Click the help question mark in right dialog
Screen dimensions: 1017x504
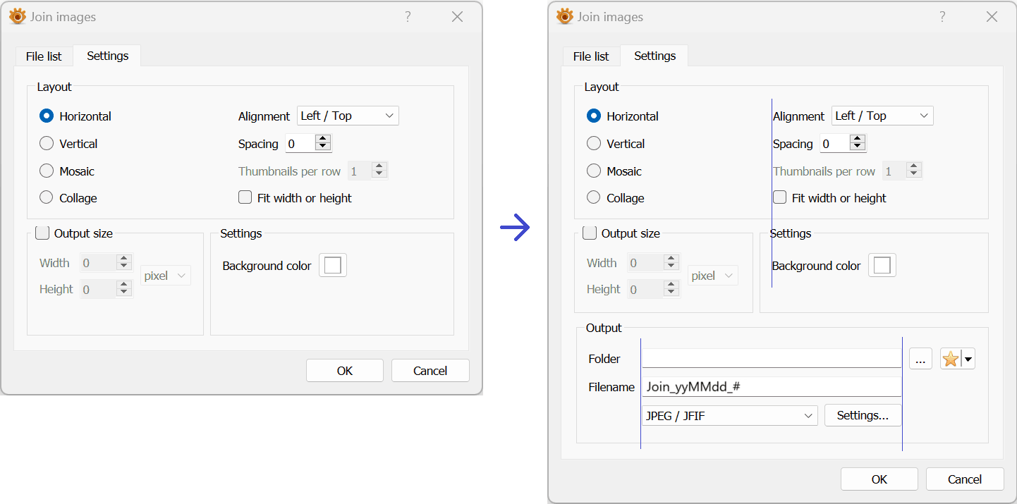pos(942,17)
